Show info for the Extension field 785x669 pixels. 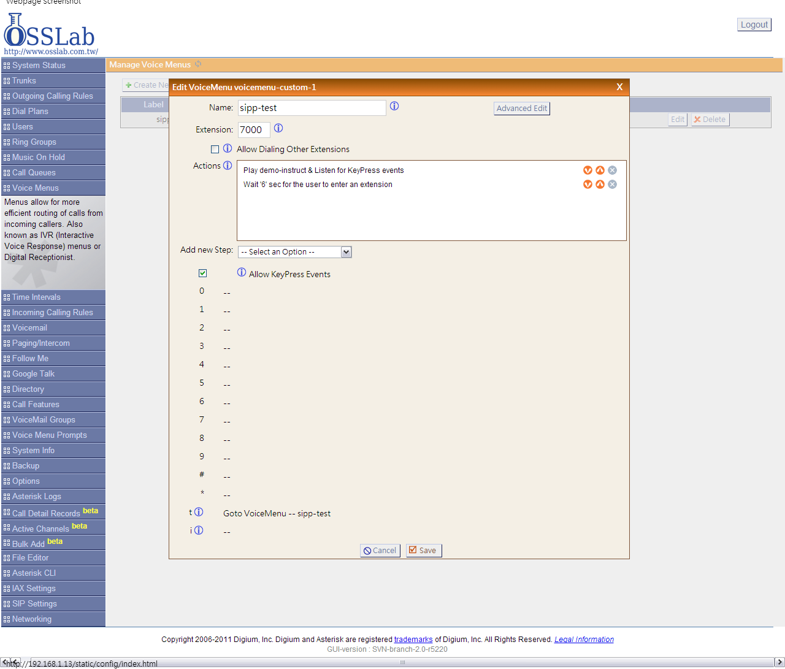pos(278,128)
